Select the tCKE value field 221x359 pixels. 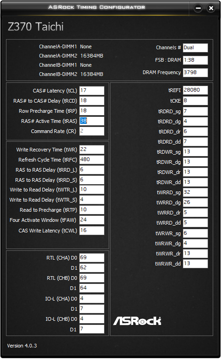[x=195, y=101]
